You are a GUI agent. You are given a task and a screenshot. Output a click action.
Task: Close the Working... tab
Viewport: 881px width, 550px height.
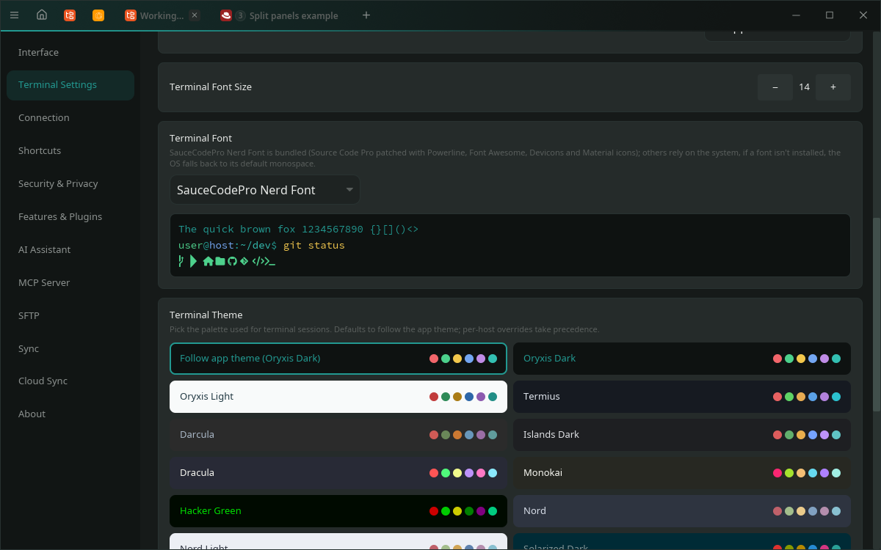(x=194, y=15)
